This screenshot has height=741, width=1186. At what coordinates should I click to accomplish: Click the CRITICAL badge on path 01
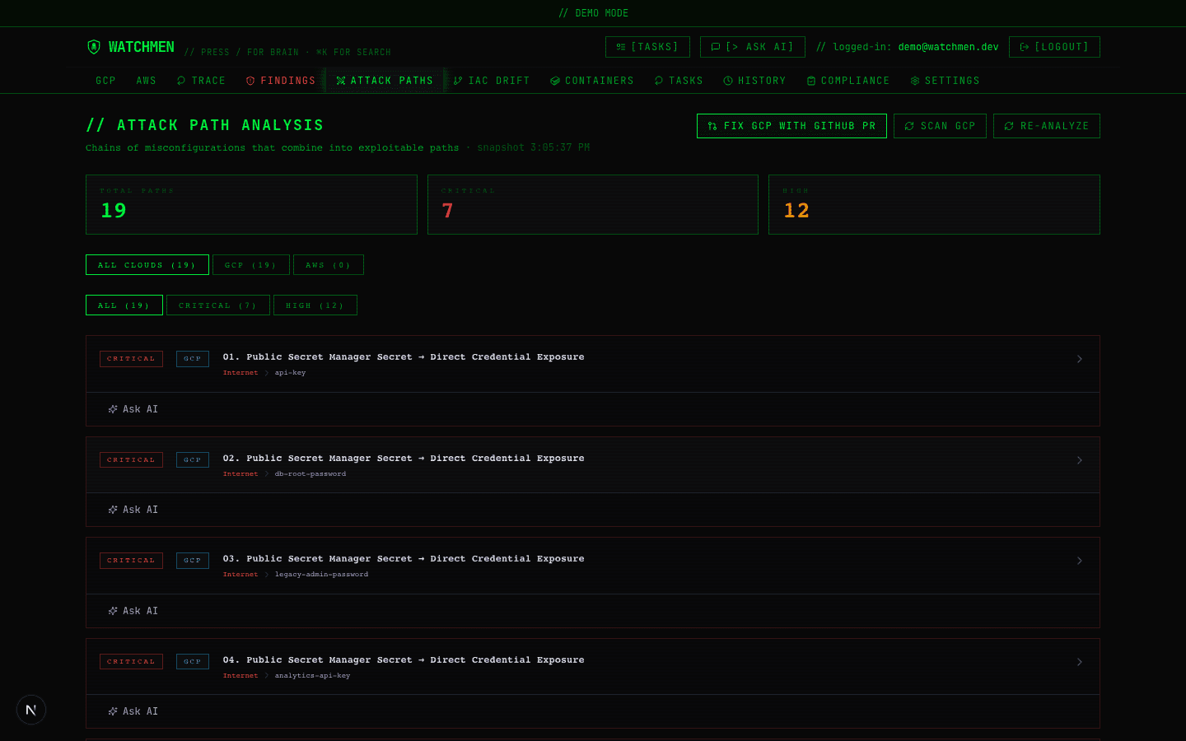point(131,359)
